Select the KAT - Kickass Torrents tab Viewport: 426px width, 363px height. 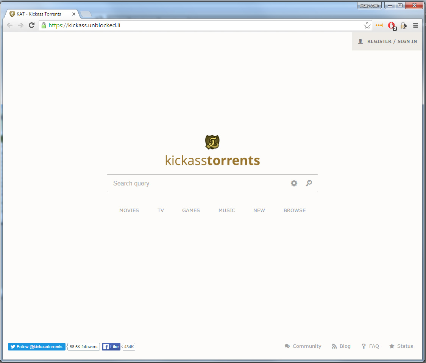coord(42,14)
